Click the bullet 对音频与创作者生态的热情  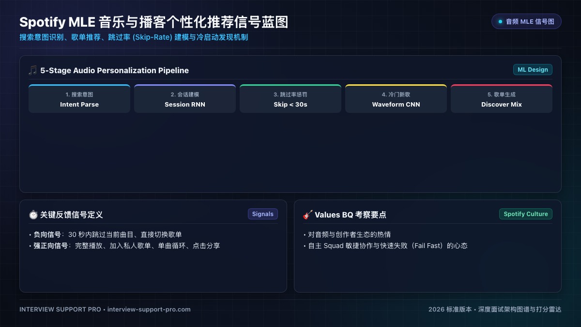click(x=347, y=234)
